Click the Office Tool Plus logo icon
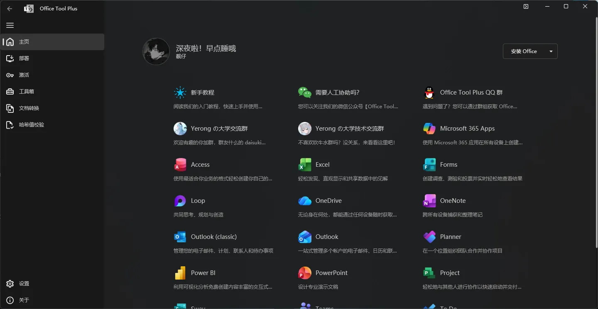Viewport: 598px width, 309px height. [29, 8]
